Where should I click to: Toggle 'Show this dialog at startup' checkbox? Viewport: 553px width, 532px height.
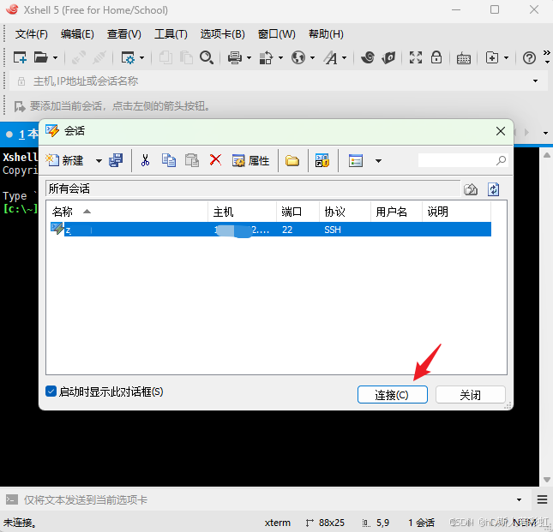click(51, 391)
